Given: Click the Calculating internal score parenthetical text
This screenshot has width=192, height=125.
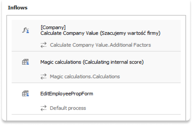Looking at the screenshot, I should pyautogui.click(x=113, y=62).
